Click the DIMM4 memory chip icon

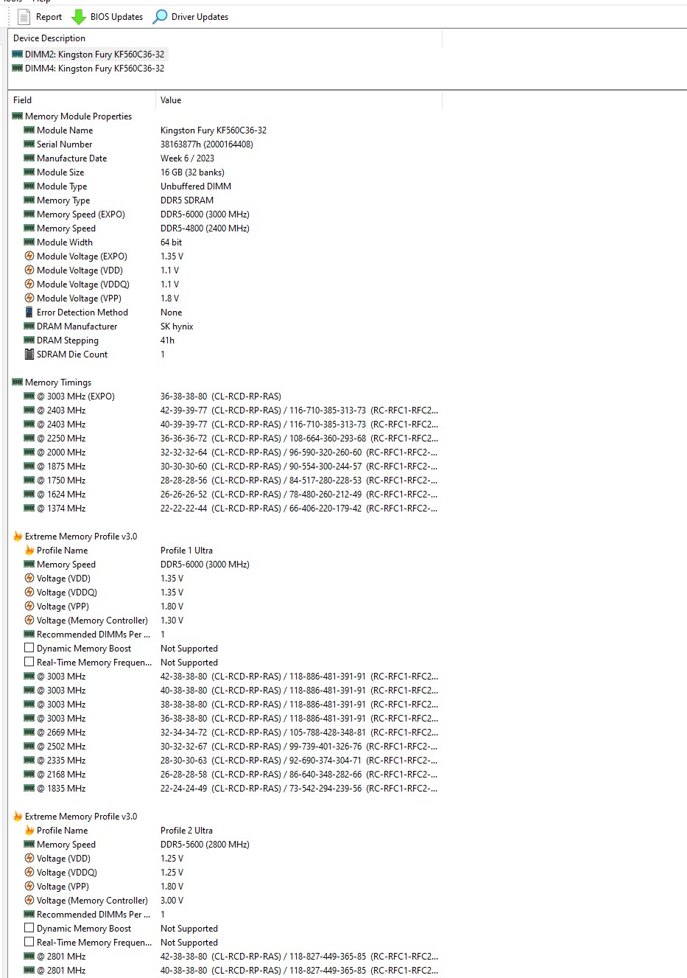click(18, 68)
